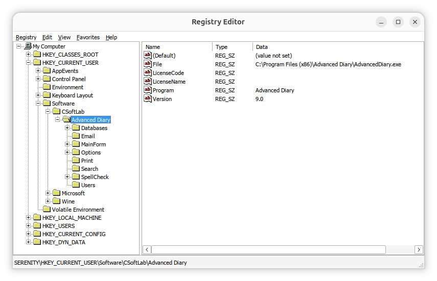Expand the HKEY_LOCAL_MACHINE key

28,218
